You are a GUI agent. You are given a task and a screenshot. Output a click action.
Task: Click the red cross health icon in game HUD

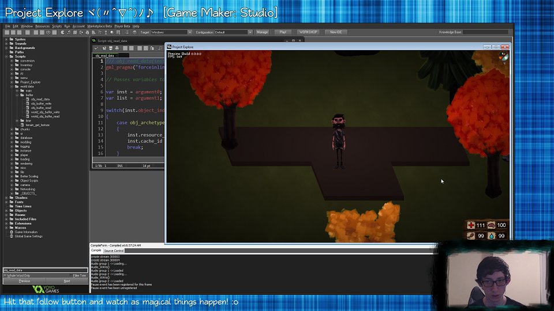(x=471, y=225)
